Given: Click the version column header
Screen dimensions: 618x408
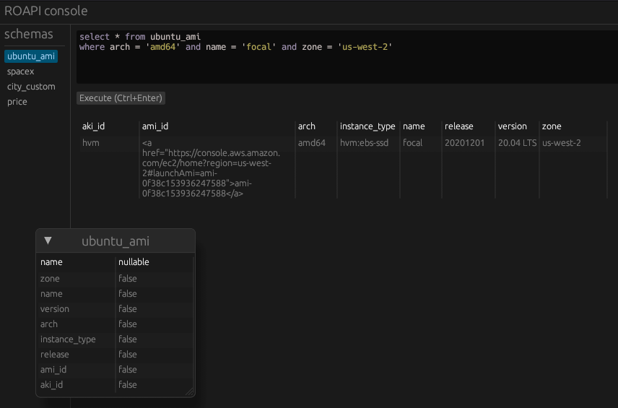Looking at the screenshot, I should (x=513, y=126).
